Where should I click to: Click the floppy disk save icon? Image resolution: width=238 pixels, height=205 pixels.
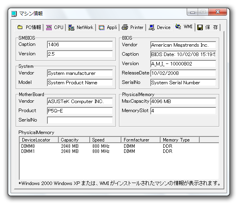click(200, 27)
